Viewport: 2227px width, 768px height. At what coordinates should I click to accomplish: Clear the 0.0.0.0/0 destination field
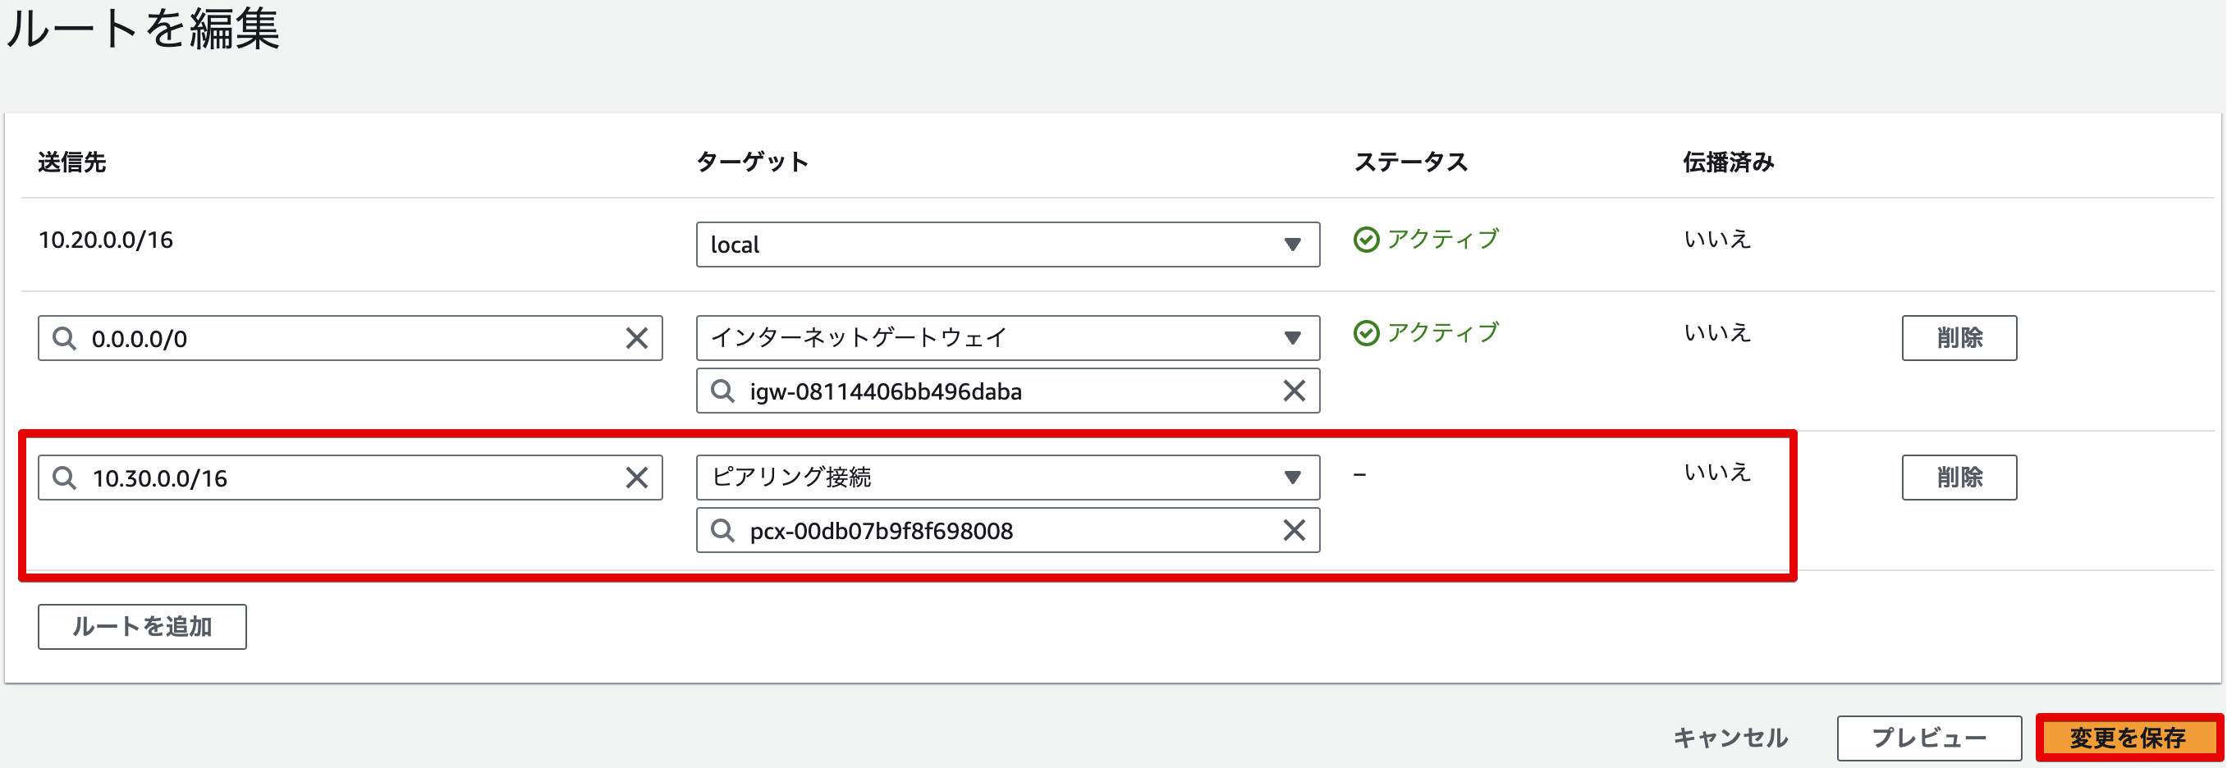coord(637,339)
